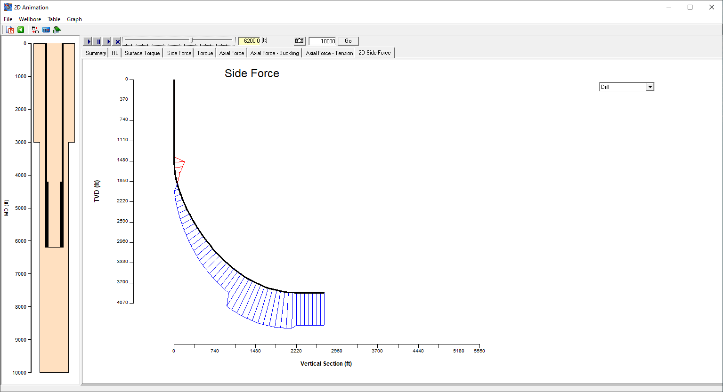Open the Table menu
This screenshot has width=723, height=392.
(54, 19)
